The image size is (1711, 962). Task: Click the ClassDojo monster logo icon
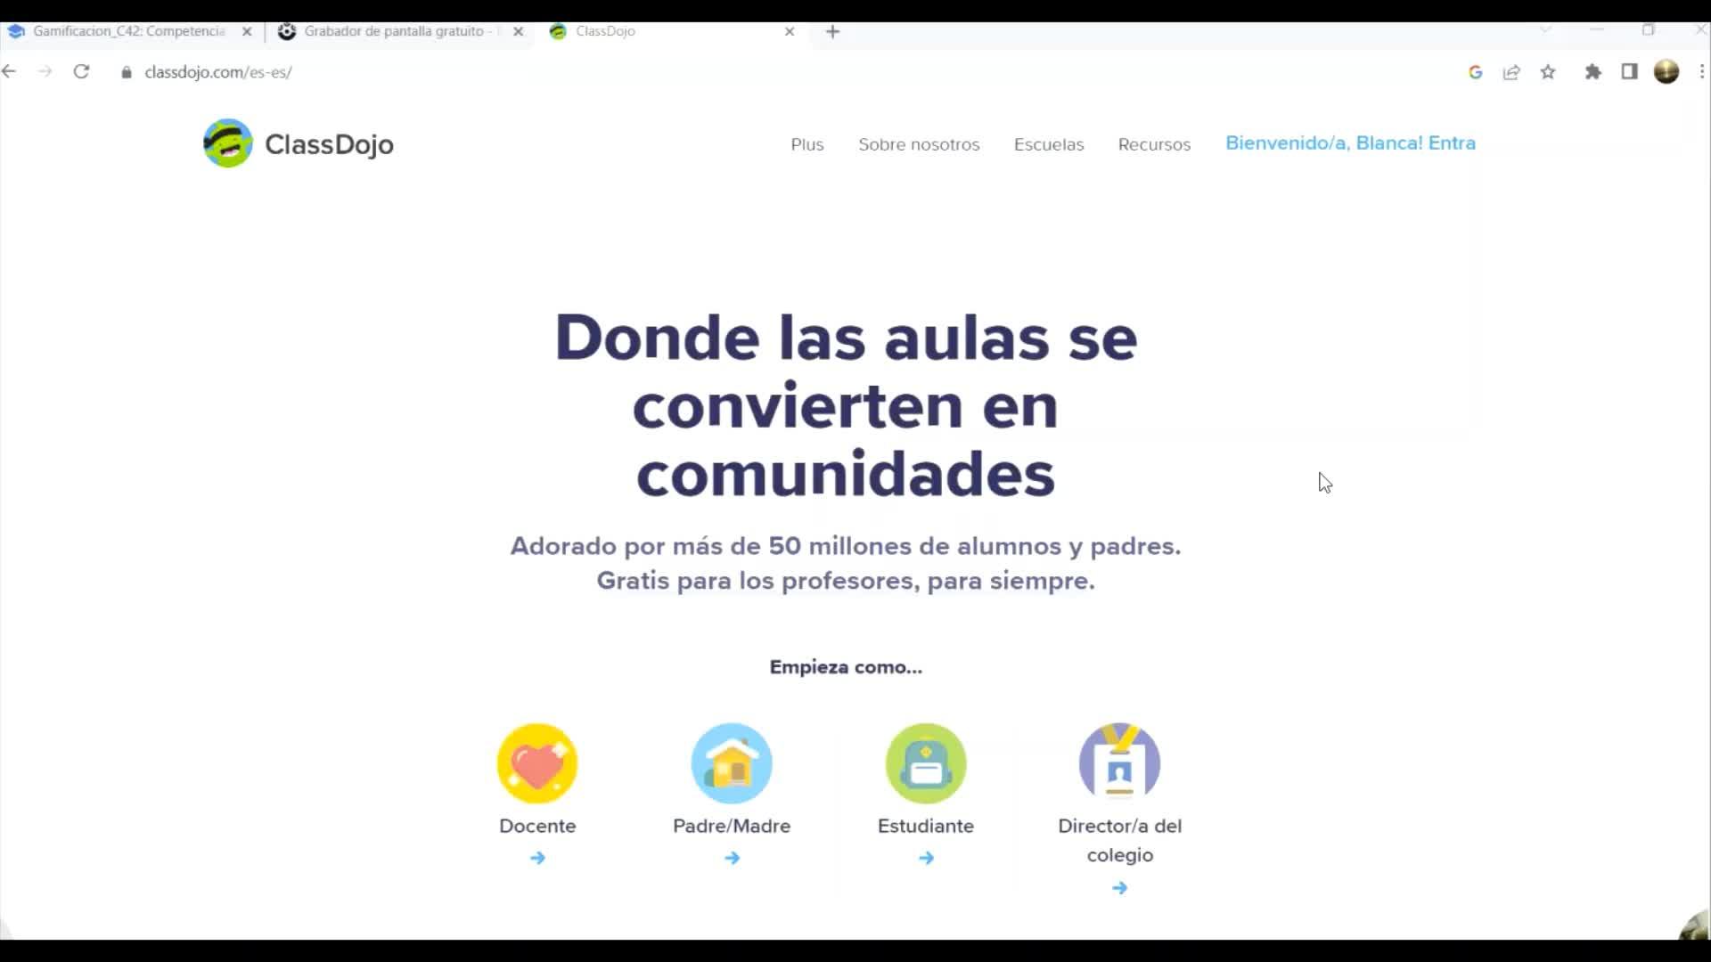(x=227, y=143)
